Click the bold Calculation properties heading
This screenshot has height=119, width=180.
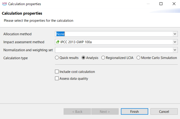point(22,13)
